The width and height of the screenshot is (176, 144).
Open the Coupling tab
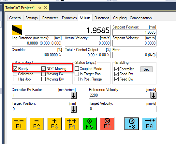click(120, 18)
